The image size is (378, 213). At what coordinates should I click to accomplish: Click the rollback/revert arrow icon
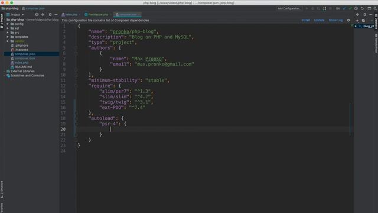[362, 8]
